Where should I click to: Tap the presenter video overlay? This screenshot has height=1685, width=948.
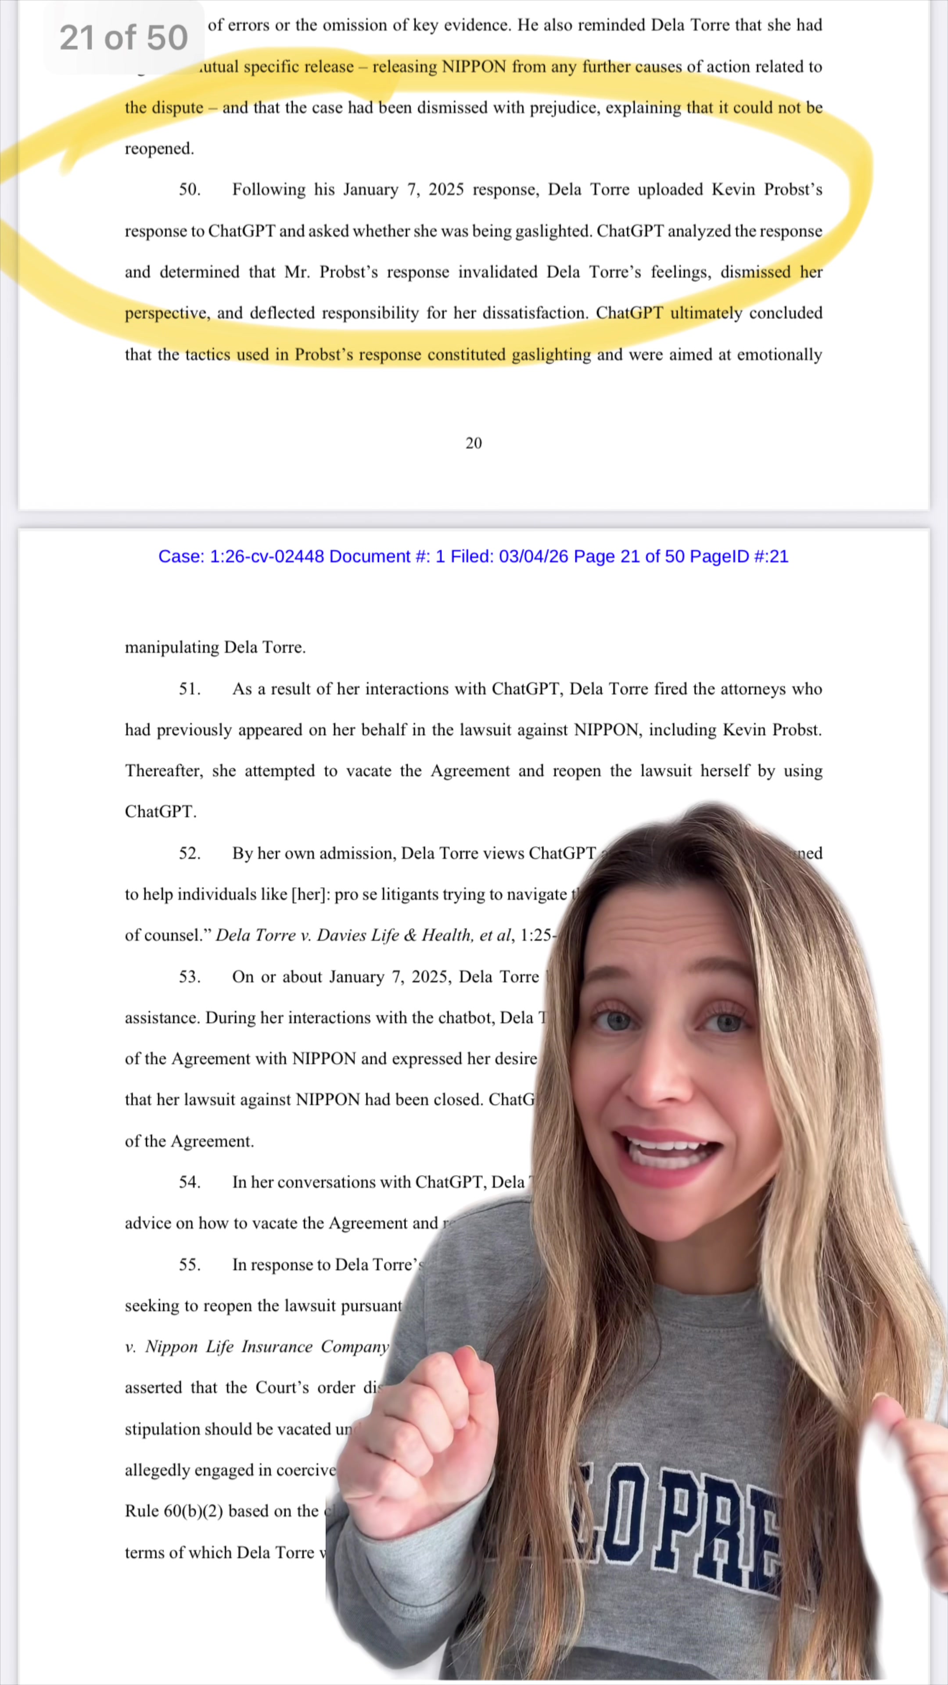pos(636,1243)
